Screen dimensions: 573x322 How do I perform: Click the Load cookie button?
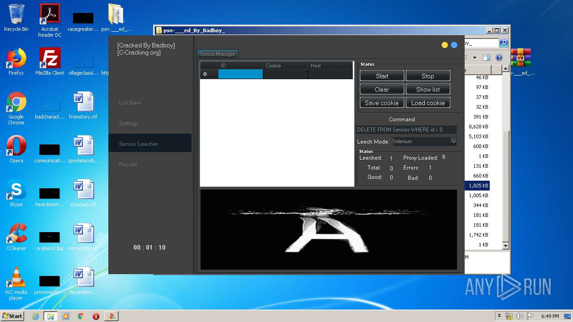428,103
